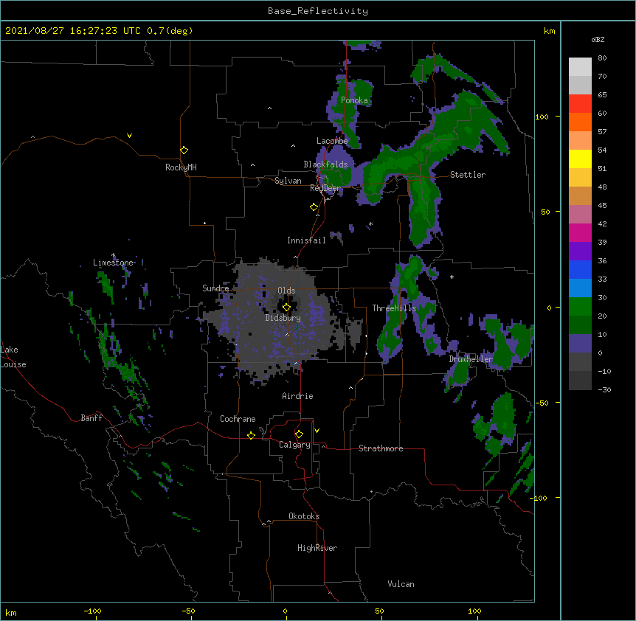Image resolution: width=636 pixels, height=621 pixels.
Task: Click the Lacombe city label
Action: [x=332, y=141]
